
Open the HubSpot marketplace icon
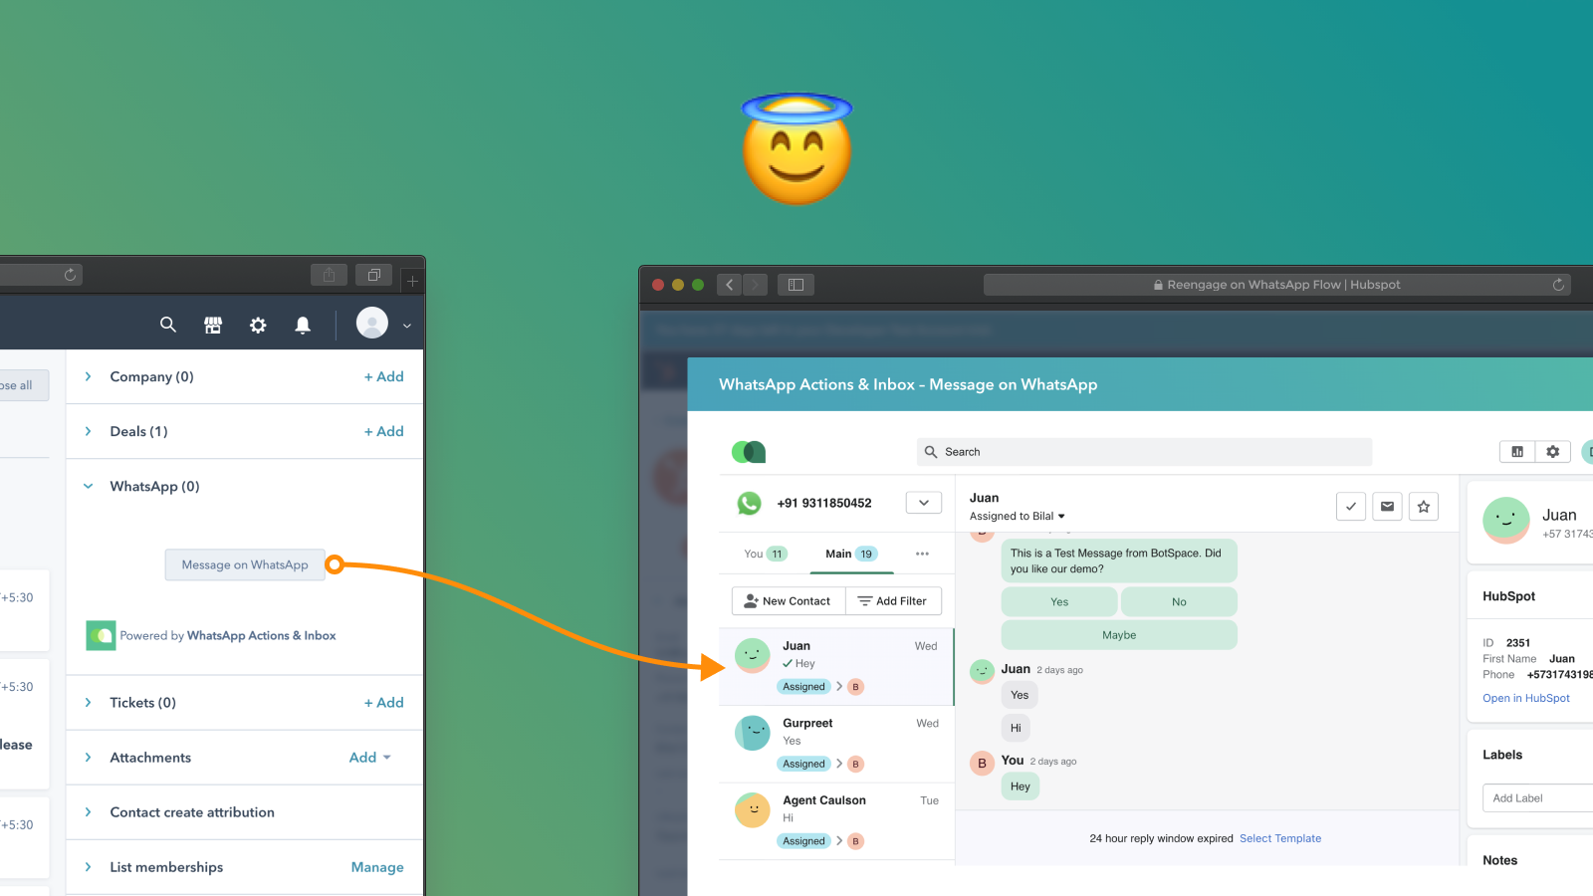pos(213,325)
